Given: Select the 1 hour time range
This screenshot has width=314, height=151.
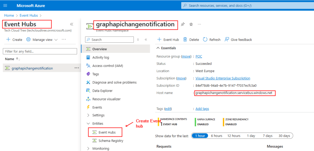Looking at the screenshot, I should point(200,136).
